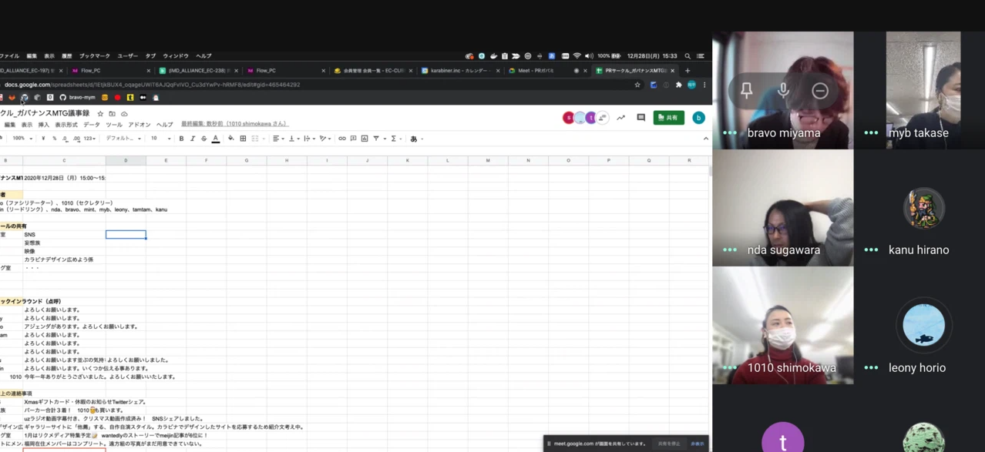Viewport: 985px width, 452px height.
Task: Open the text color picker
Action: click(x=216, y=139)
